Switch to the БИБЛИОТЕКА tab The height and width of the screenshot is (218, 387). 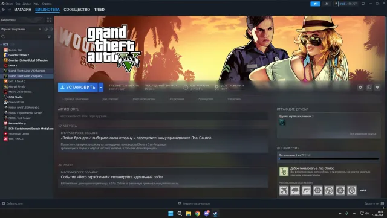[x=47, y=10]
